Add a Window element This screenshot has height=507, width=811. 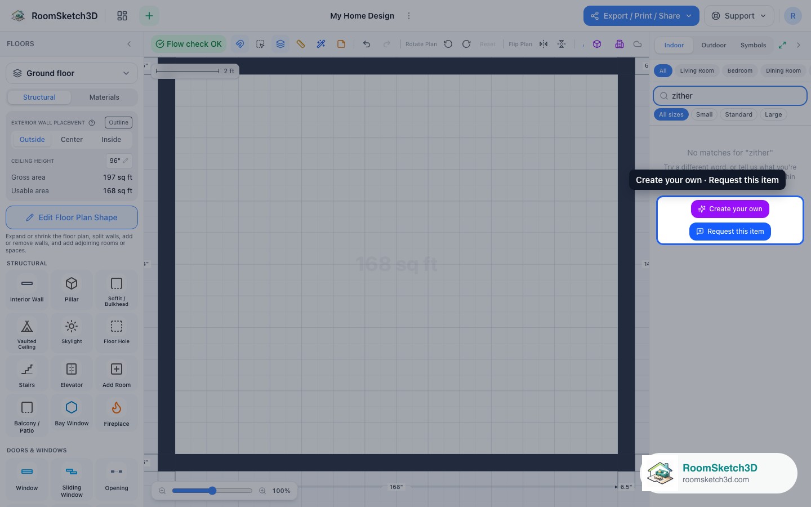(27, 479)
